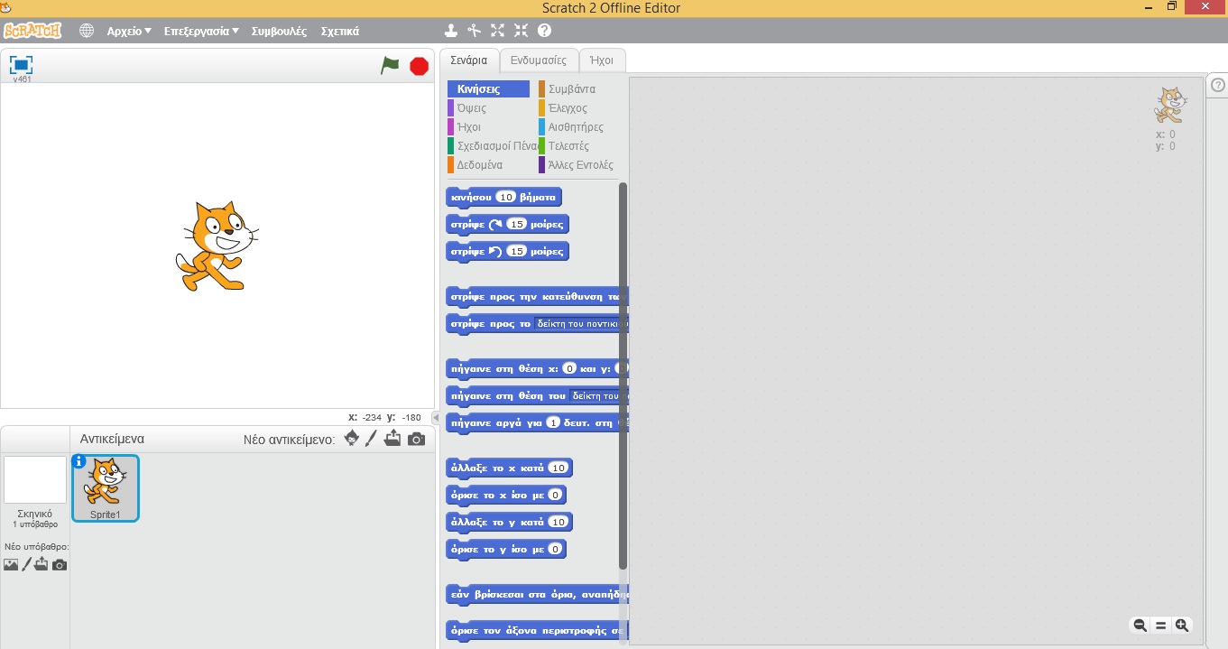Switch to the Ενδυμασίες tab
This screenshot has height=649, width=1228.
tap(538, 60)
